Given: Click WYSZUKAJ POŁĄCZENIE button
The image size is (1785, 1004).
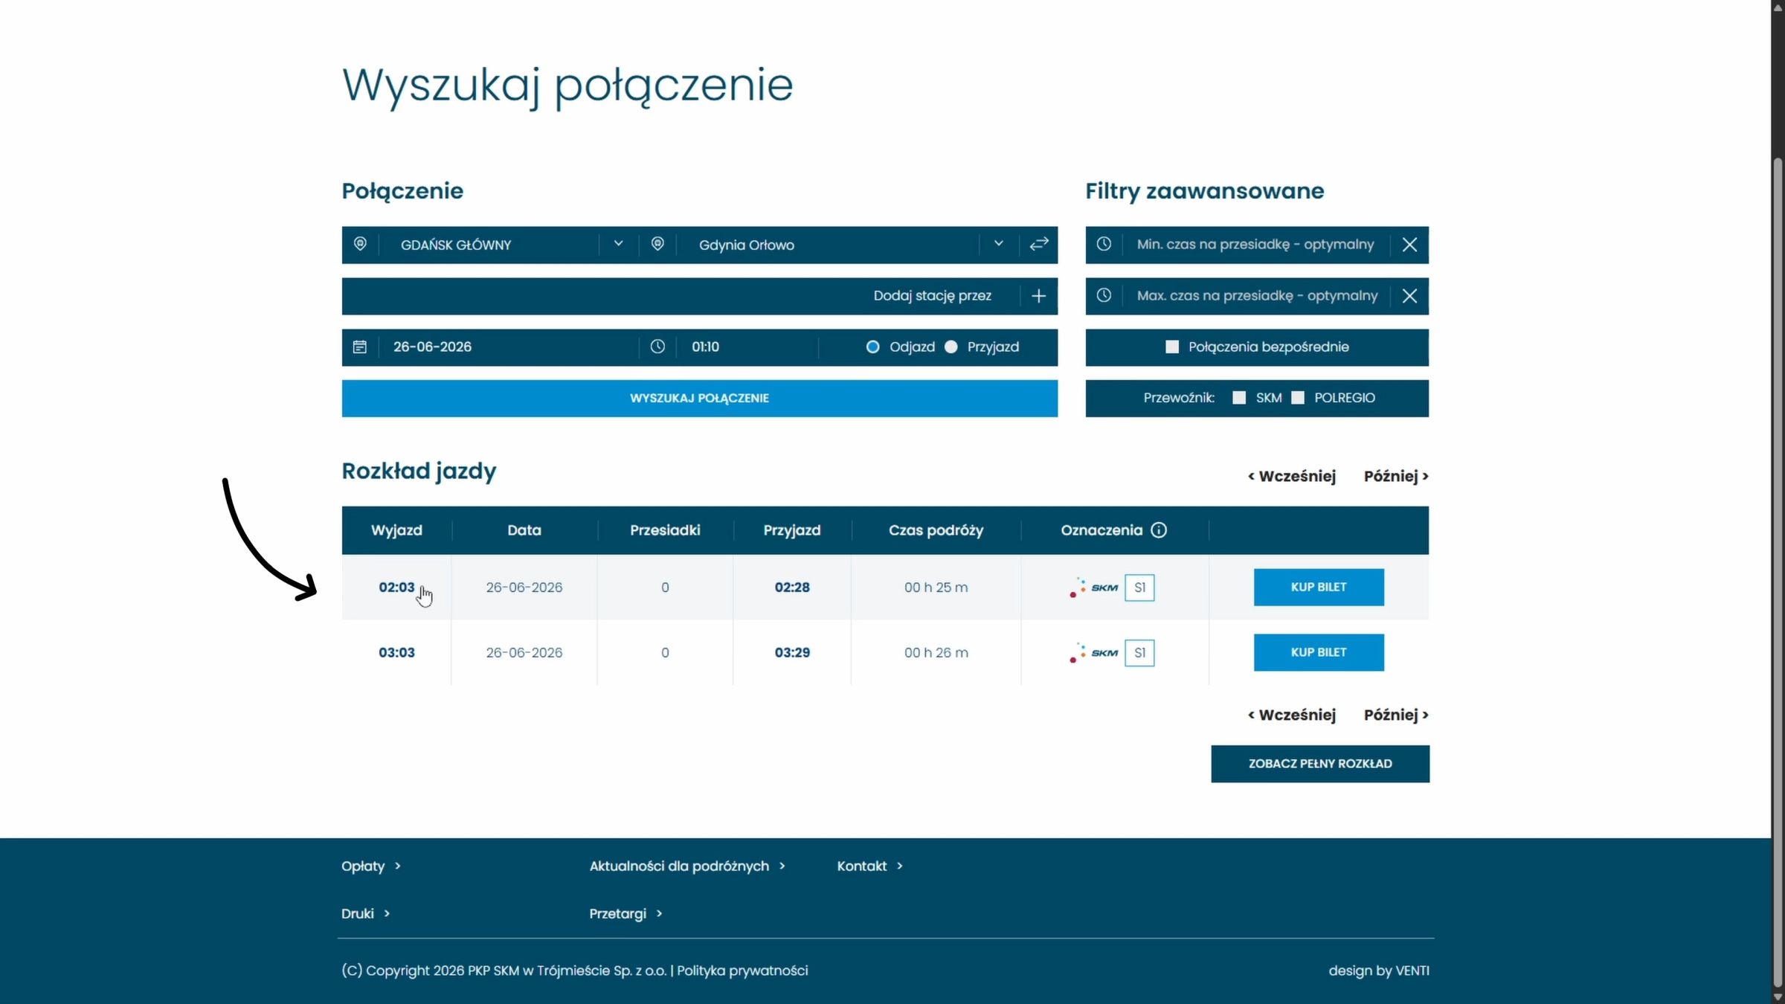Looking at the screenshot, I should tap(699, 398).
